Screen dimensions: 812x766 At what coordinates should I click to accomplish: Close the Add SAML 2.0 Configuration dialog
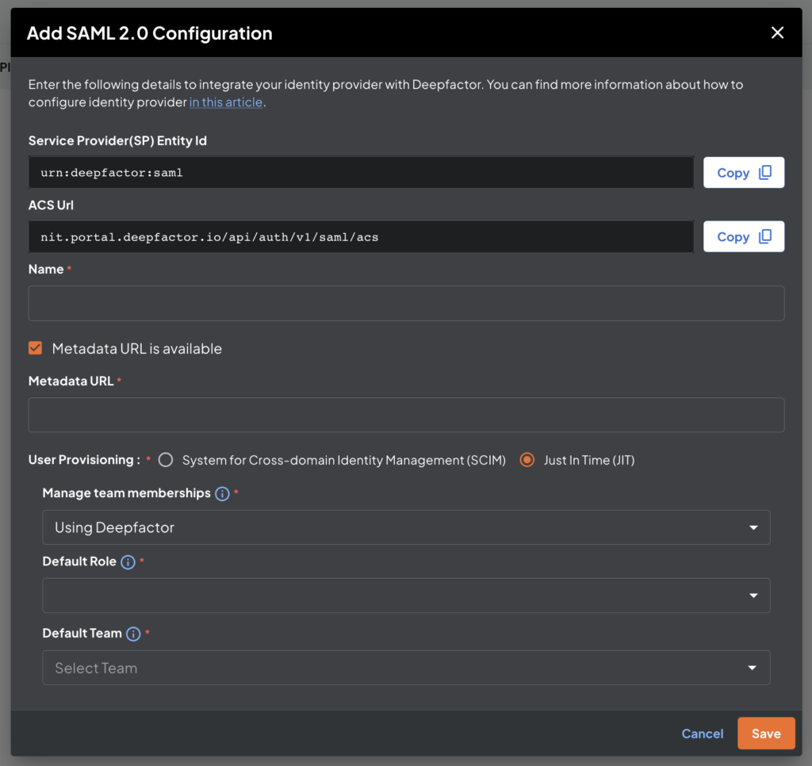777,33
